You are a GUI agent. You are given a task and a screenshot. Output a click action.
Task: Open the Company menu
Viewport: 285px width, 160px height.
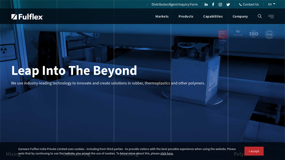coord(240,16)
